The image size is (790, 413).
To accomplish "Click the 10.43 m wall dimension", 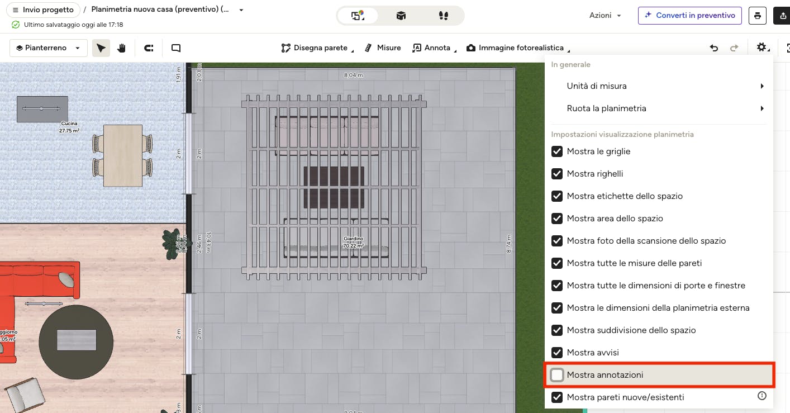I will (208, 242).
